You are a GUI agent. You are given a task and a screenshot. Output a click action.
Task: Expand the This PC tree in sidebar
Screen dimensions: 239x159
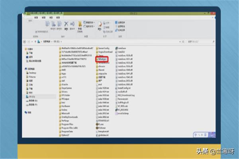pyautogui.click(x=26, y=69)
